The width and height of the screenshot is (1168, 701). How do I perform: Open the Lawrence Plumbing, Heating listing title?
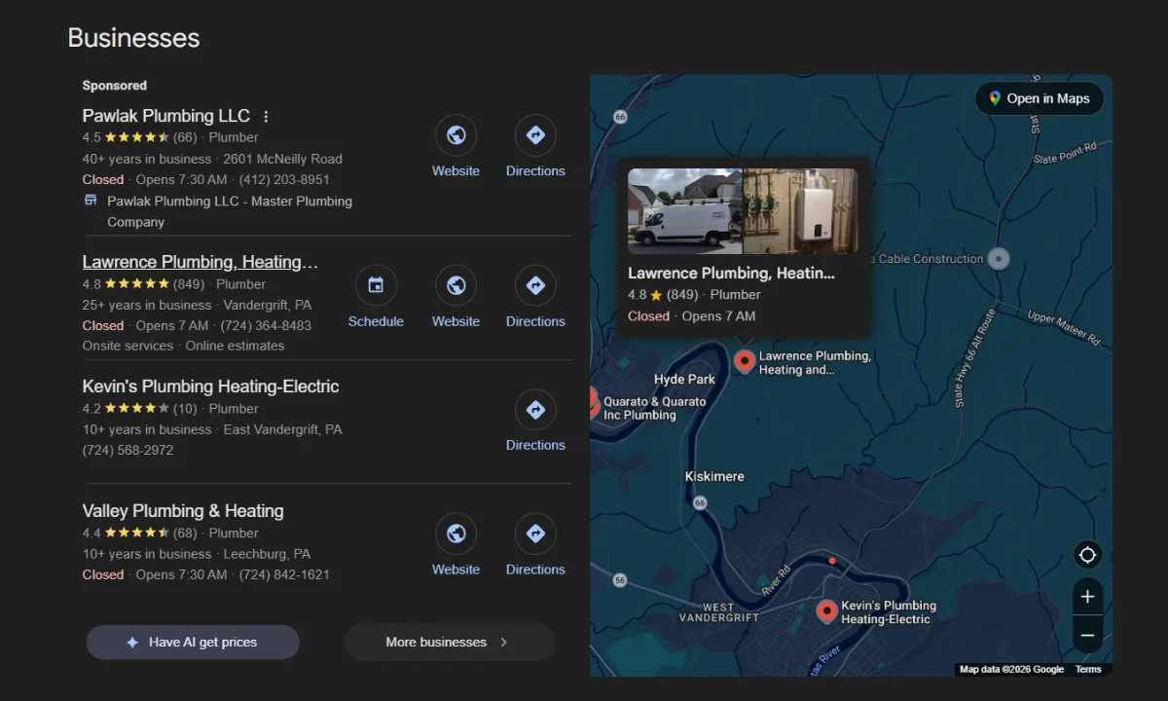(x=201, y=262)
